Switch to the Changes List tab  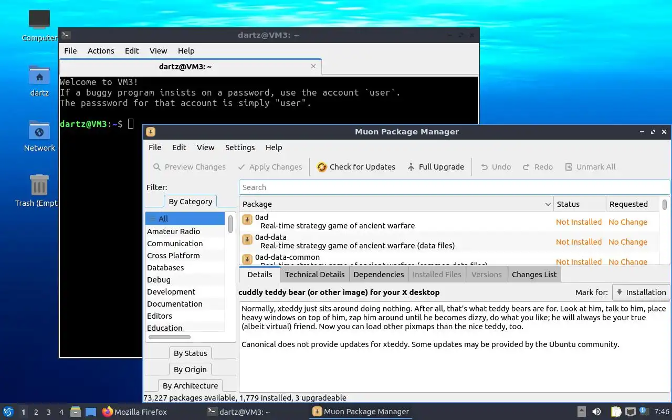tap(534, 275)
